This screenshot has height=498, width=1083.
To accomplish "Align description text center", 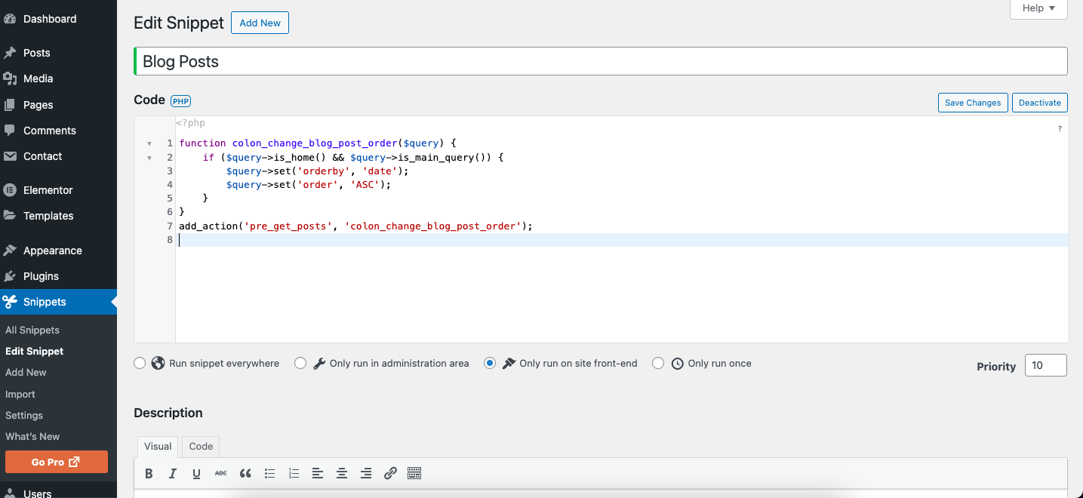I will (342, 474).
